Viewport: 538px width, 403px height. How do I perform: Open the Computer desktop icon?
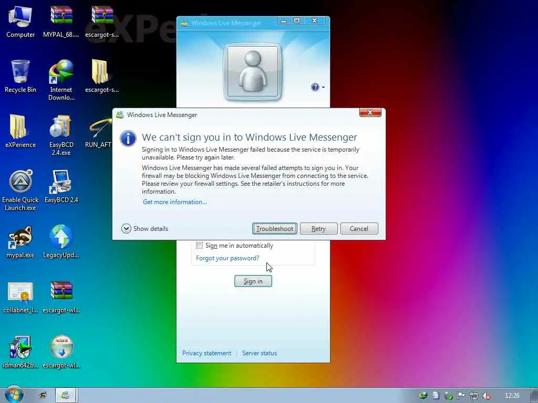pos(20,22)
